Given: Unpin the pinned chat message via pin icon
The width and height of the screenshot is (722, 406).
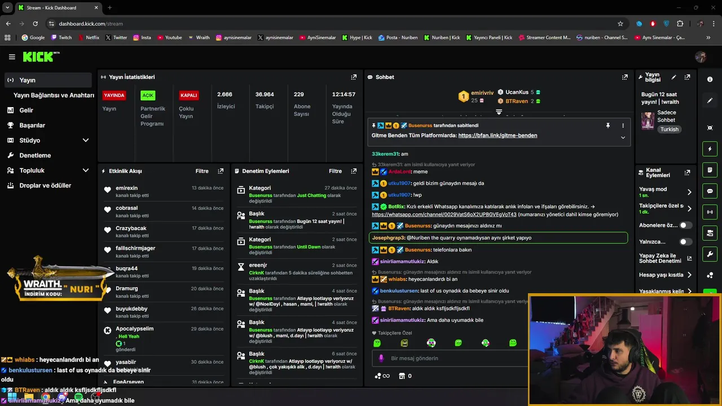Looking at the screenshot, I should [607, 125].
